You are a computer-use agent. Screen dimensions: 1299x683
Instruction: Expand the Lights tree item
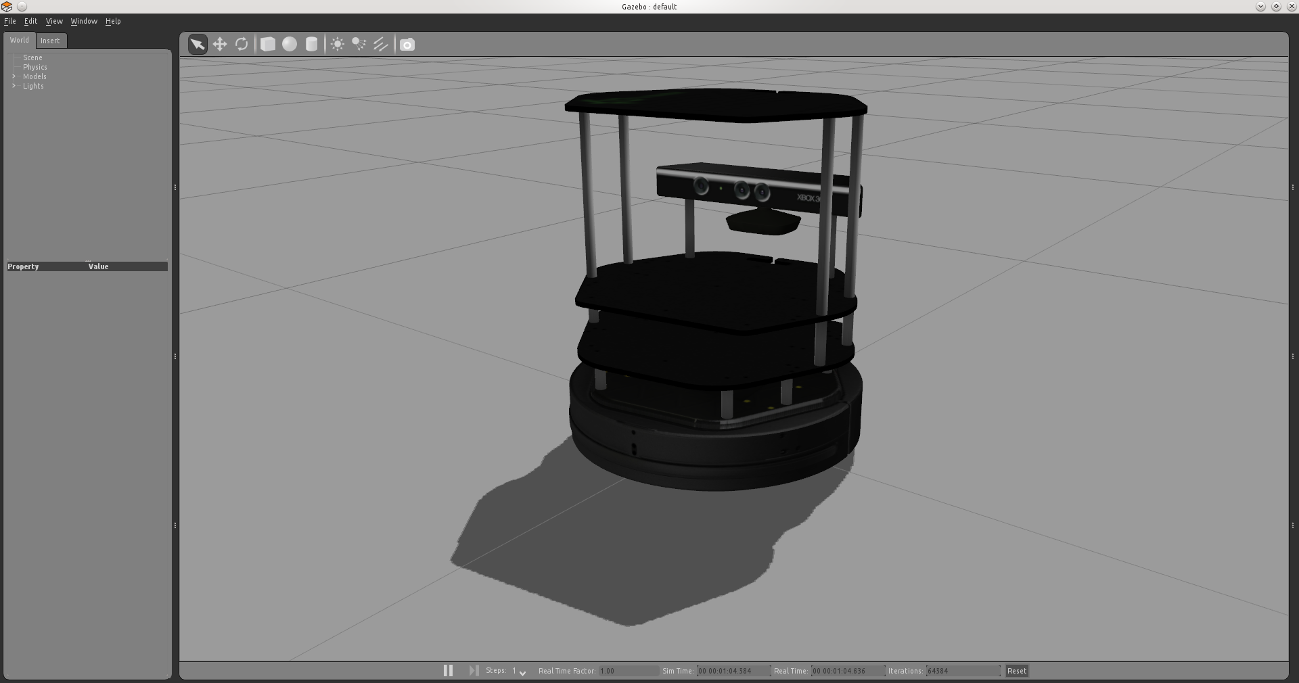14,86
